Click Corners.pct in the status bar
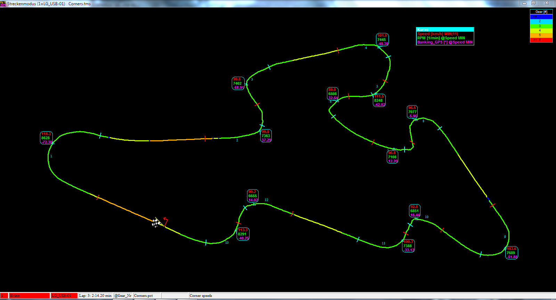The width and height of the screenshot is (556, 300). (x=147, y=296)
